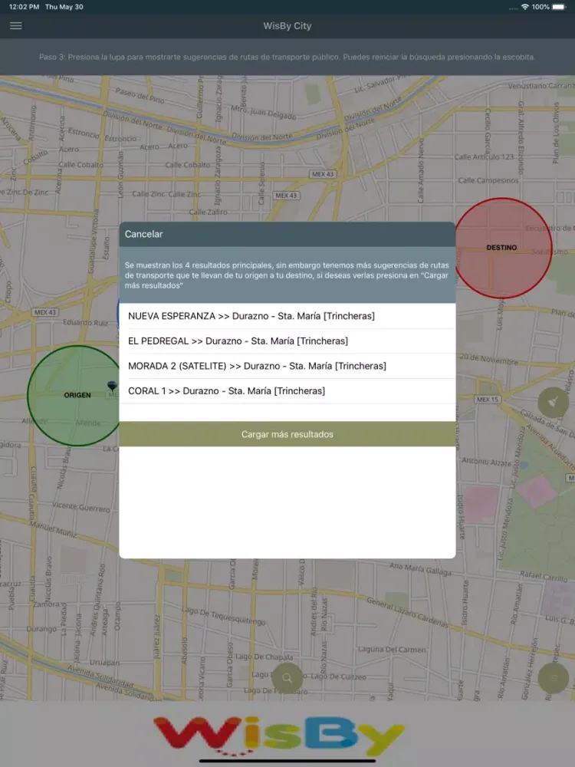Tap the Paso 3 instruction text
The width and height of the screenshot is (575, 767).
[x=287, y=57]
